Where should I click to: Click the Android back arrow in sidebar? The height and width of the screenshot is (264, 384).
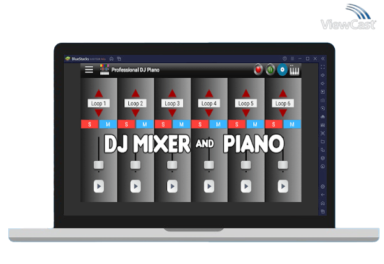(323, 195)
